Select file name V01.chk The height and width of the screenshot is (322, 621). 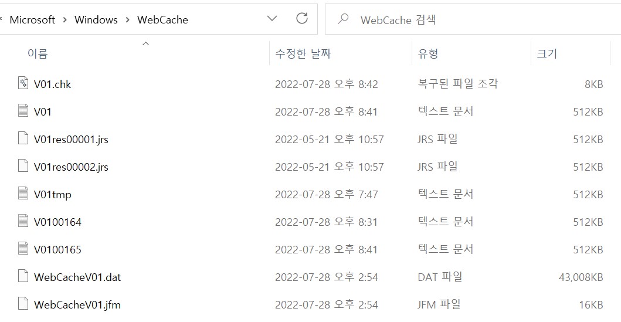coord(52,84)
